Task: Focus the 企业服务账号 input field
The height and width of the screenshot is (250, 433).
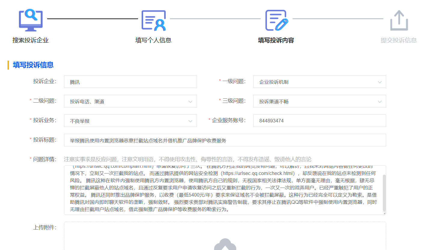Action: 319,121
